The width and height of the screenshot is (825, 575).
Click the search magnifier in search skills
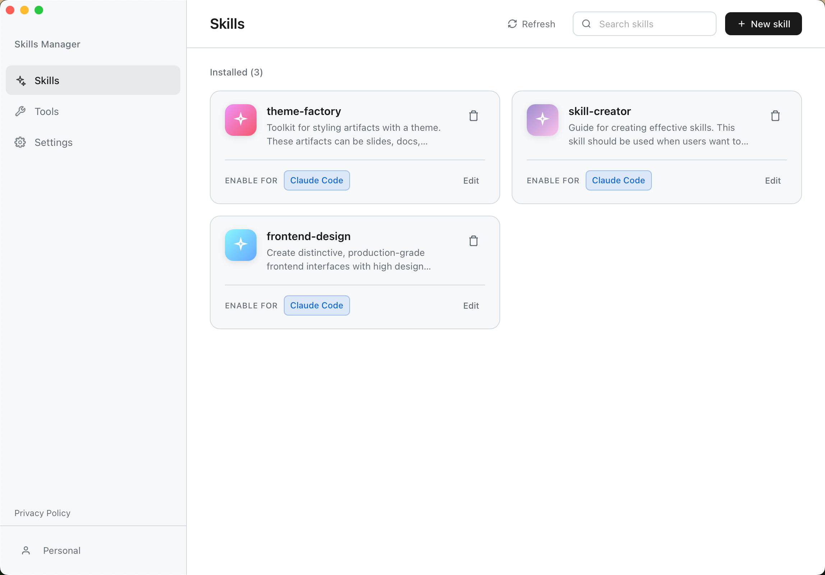point(586,24)
